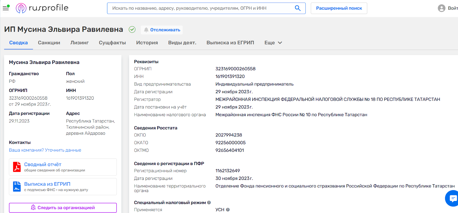Click help icon next to Специальный налоговый режим
Screen dimensions: 458x213
[209, 202]
